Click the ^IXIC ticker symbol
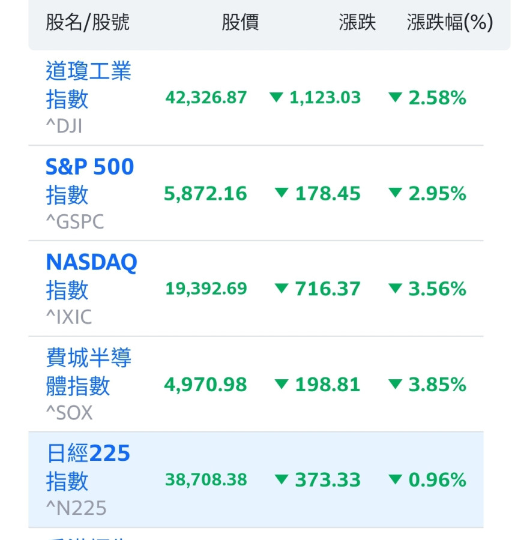Viewport: 512px width, 540px height. coord(69,317)
